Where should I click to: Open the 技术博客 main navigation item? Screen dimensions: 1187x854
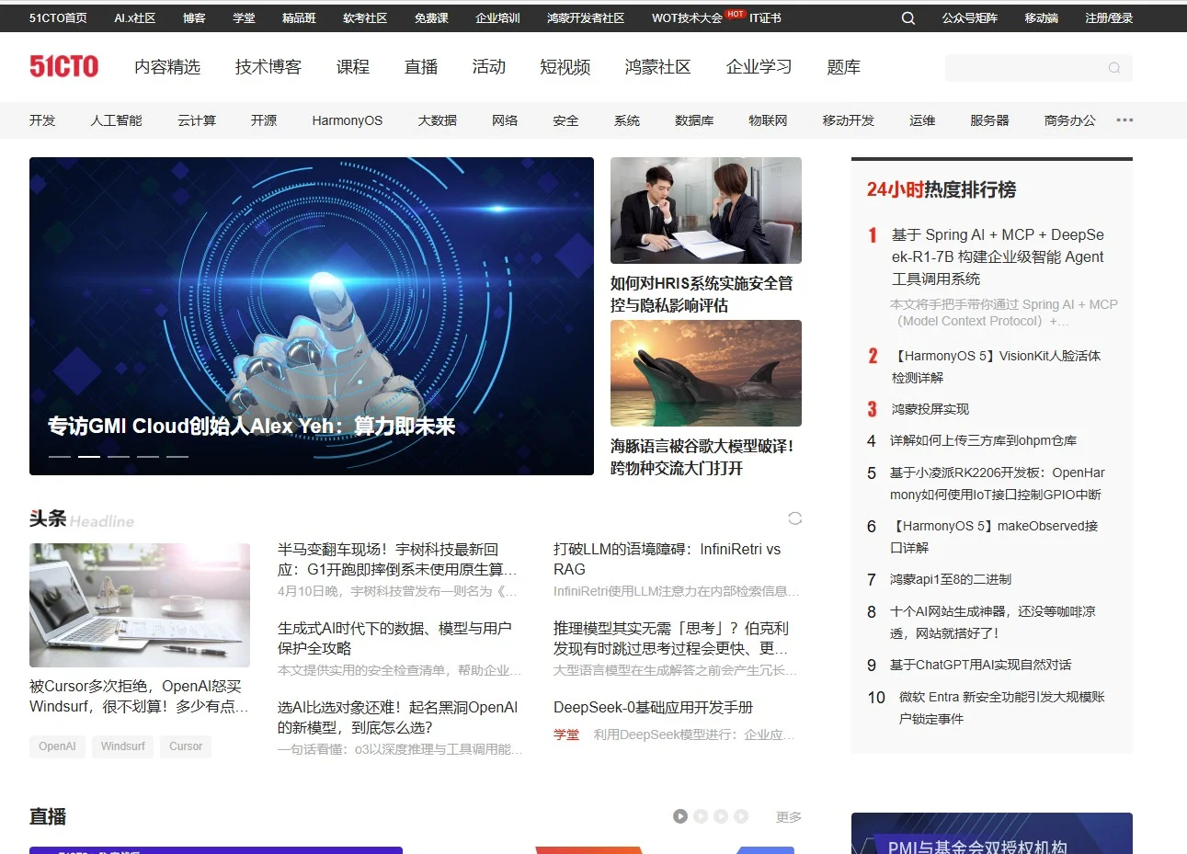pyautogui.click(x=268, y=67)
